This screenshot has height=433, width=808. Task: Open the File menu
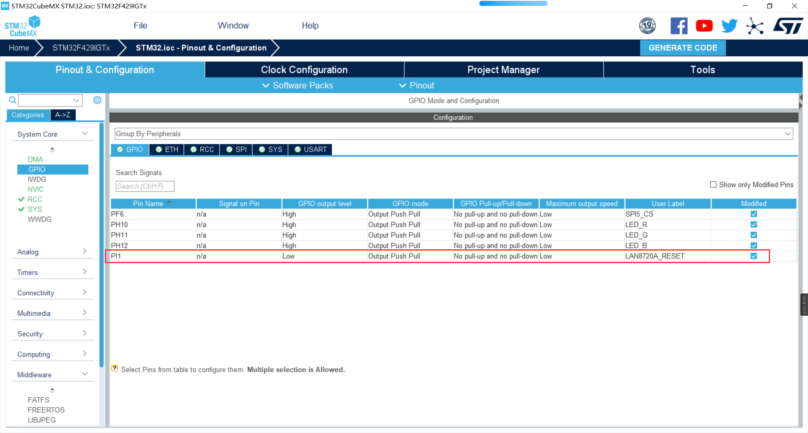point(140,26)
